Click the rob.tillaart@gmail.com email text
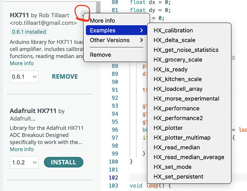247x191 pixels. point(43,23)
